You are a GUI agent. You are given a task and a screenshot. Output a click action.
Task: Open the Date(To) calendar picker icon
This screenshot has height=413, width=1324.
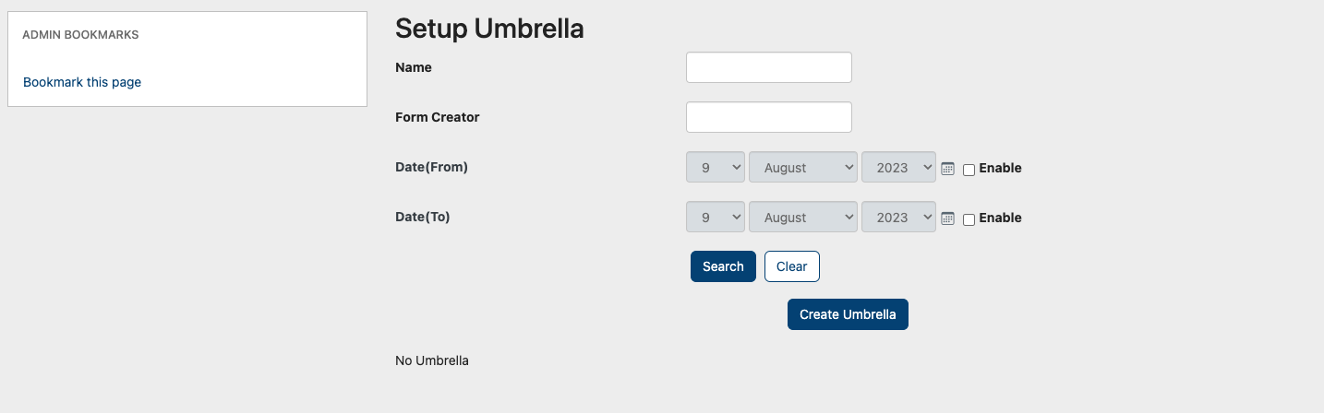point(947,218)
